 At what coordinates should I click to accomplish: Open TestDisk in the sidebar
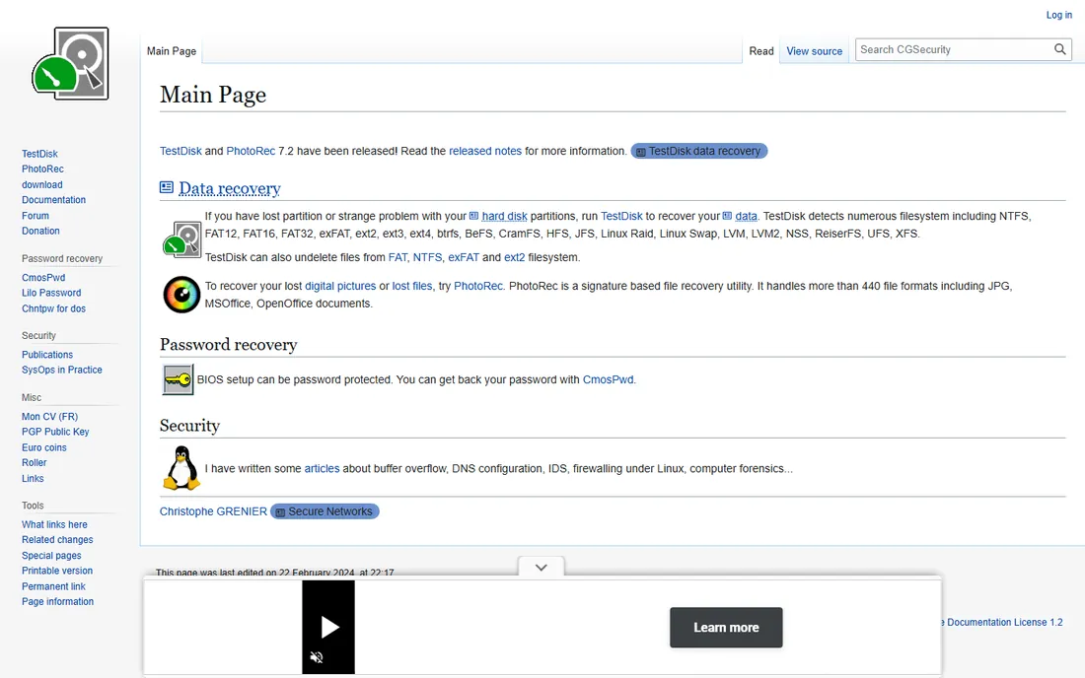(x=39, y=154)
